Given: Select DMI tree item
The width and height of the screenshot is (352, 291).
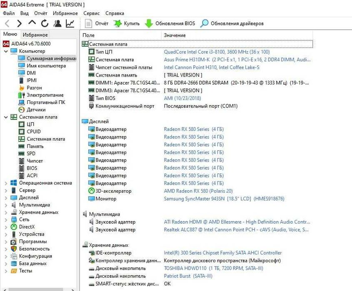Looking at the screenshot, I should pyautogui.click(x=27, y=73).
